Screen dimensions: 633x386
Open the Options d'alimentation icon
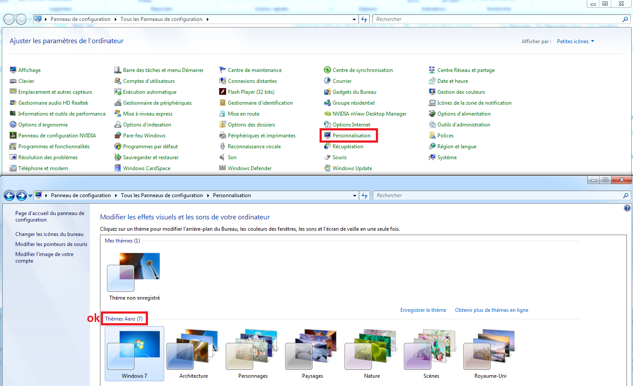coord(432,113)
